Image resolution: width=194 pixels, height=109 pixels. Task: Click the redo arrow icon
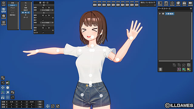12,97
